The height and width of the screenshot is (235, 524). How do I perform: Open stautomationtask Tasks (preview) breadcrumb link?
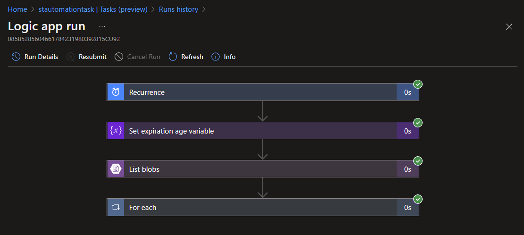click(x=93, y=9)
